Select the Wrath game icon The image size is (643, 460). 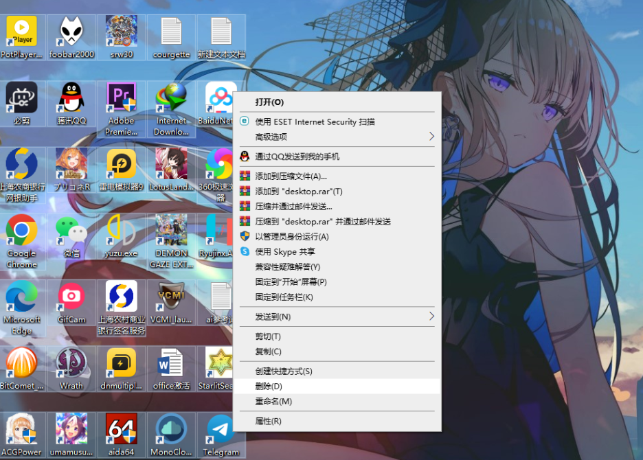tap(71, 369)
